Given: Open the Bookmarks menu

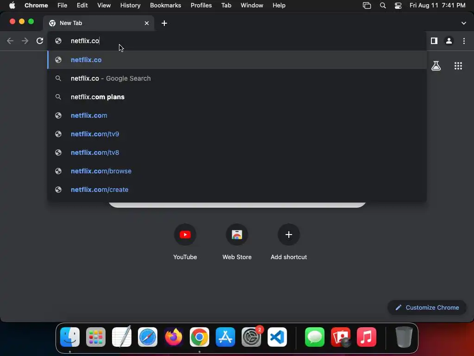Looking at the screenshot, I should pos(165,6).
